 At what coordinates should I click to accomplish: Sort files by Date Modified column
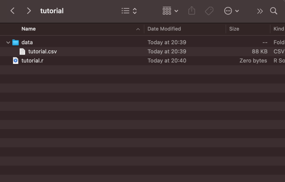(x=164, y=29)
